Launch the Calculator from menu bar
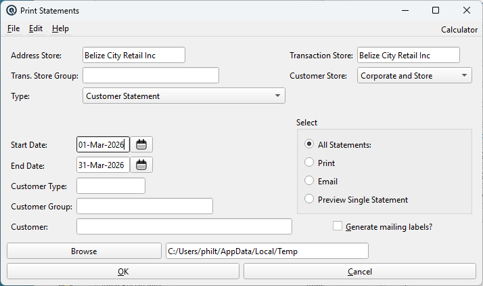The height and width of the screenshot is (286, 483). [459, 30]
